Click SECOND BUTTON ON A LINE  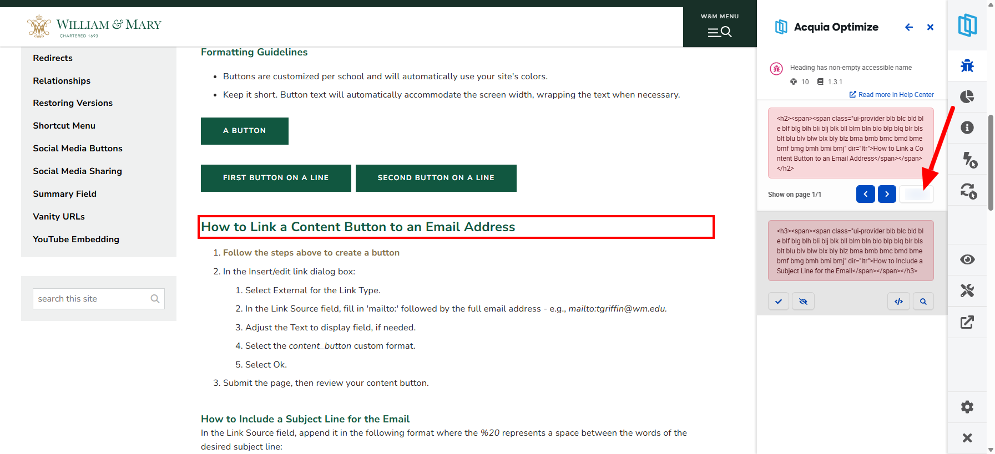click(436, 178)
